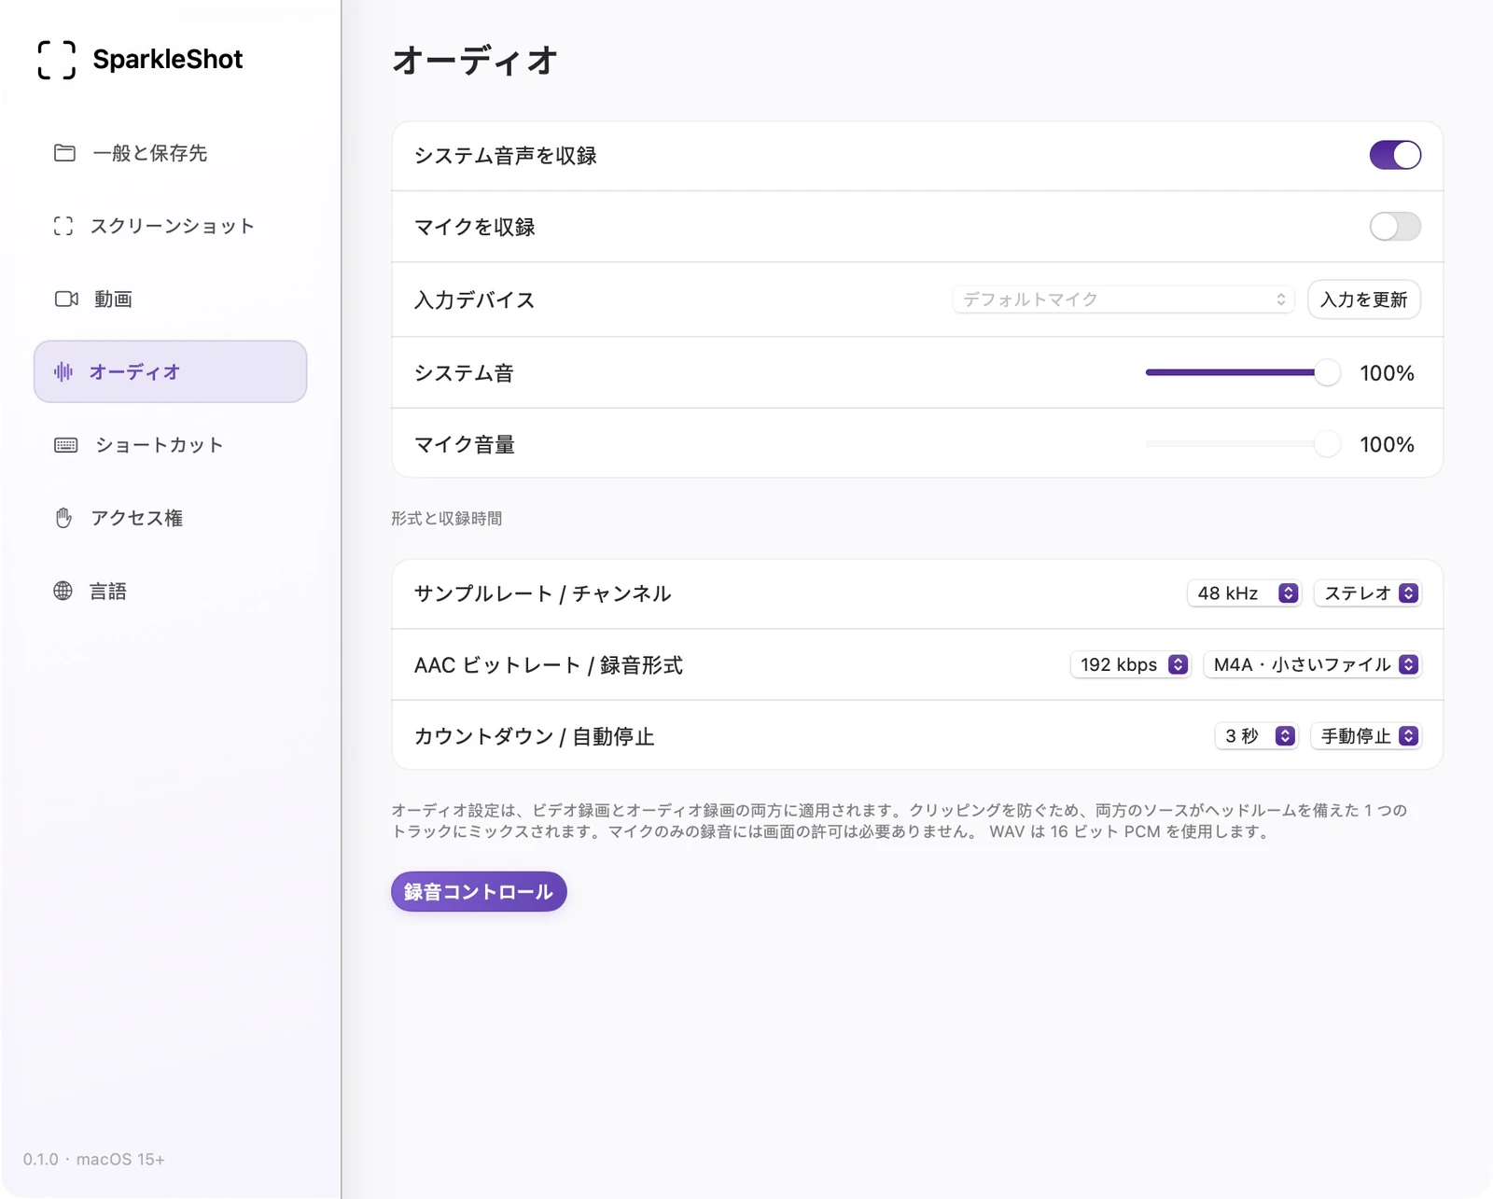
Task: Click the システム音 volume slider knob
Action: tap(1327, 372)
